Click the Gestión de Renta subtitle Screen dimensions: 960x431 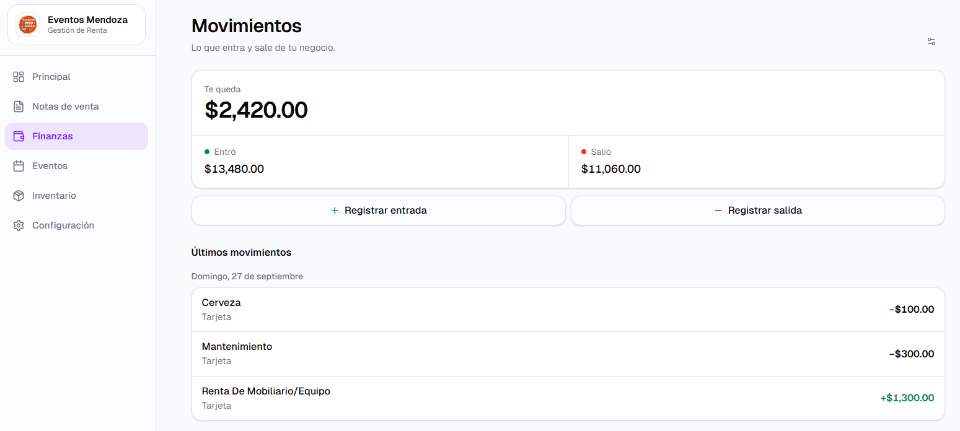77,30
